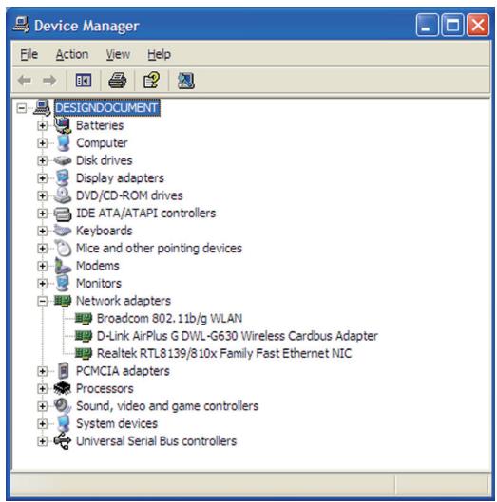Open the Action menu
The width and height of the screenshot is (497, 502).
pos(72,54)
